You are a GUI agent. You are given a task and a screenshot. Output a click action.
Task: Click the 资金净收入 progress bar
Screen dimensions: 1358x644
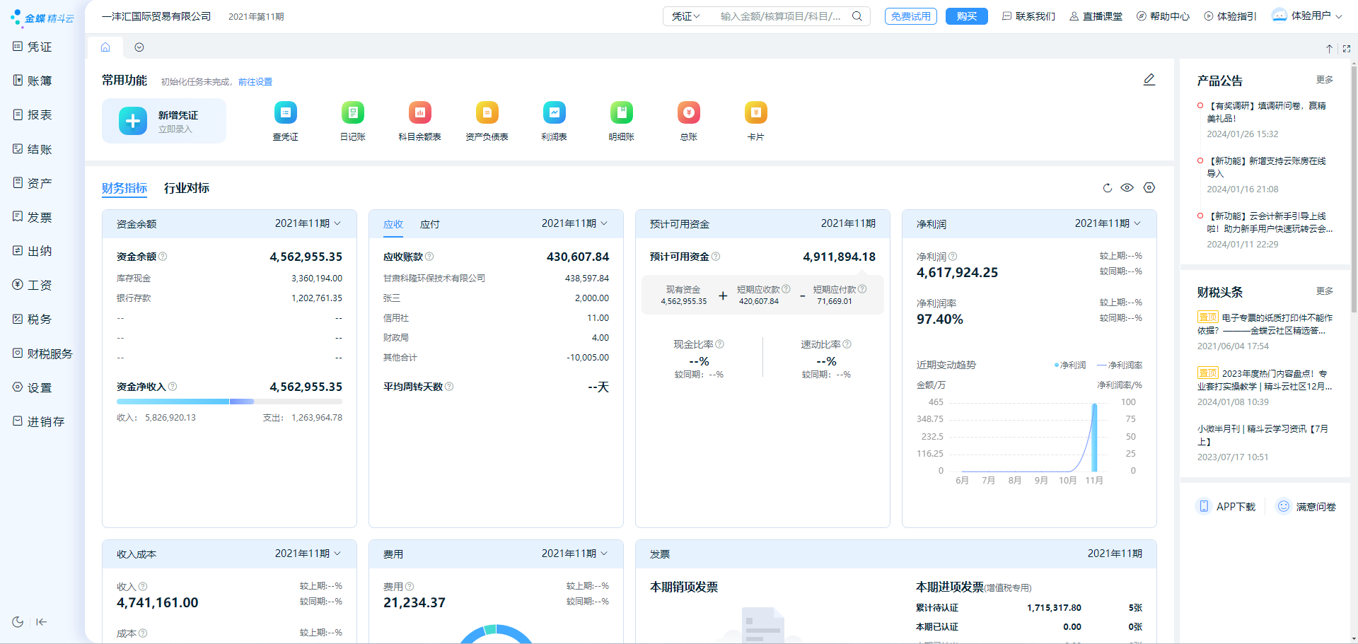[229, 402]
